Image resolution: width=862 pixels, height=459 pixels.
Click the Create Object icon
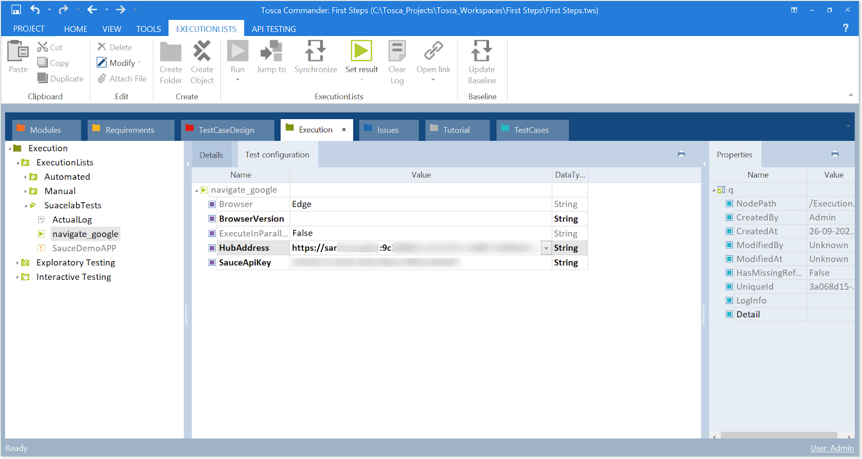coord(202,51)
